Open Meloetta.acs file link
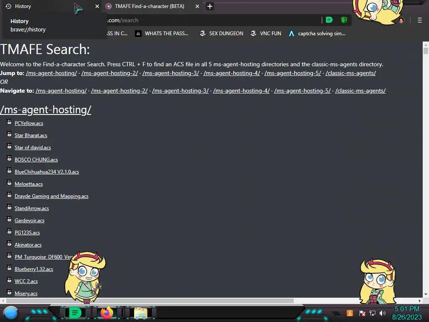The height and width of the screenshot is (322, 429). tap(28, 184)
